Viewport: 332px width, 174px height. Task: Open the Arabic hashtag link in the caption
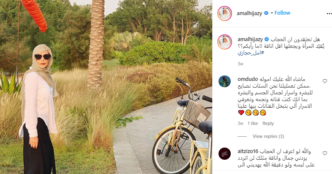pyautogui.click(x=251, y=53)
